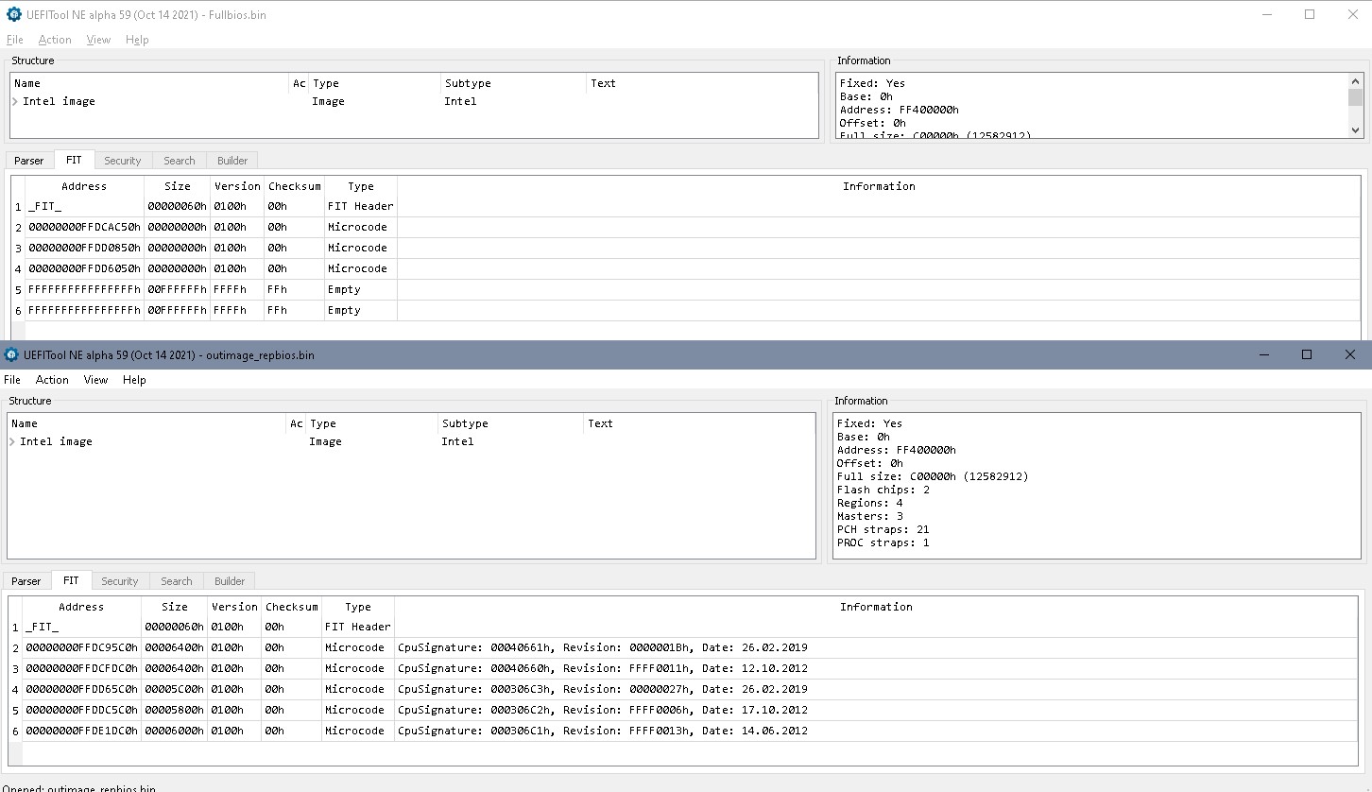1372x792 pixels.
Task: Click Address: FF400000h line in Fullbios.bin Information panel
Action: point(899,110)
